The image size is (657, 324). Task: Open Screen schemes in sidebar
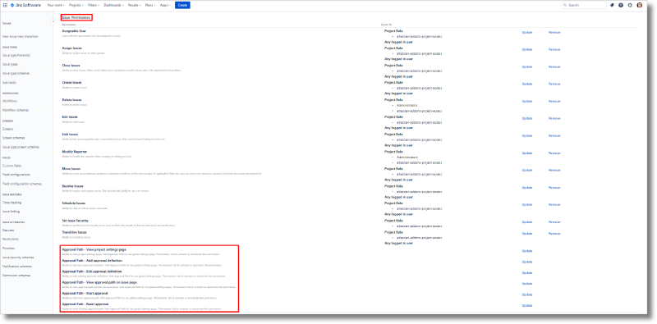(14, 138)
